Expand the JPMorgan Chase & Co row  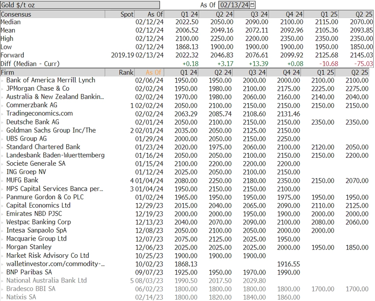2,89
